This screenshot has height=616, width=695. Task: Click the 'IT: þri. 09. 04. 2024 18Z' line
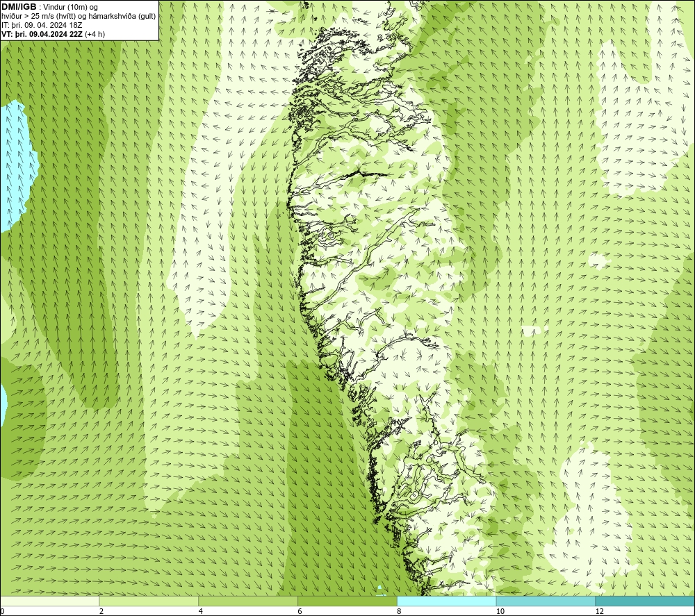click(x=42, y=25)
